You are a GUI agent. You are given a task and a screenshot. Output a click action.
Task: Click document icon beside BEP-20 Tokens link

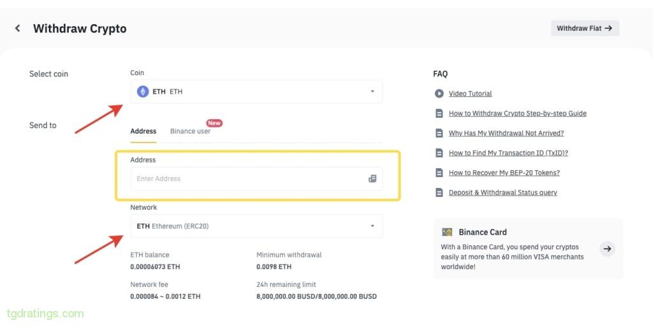439,173
